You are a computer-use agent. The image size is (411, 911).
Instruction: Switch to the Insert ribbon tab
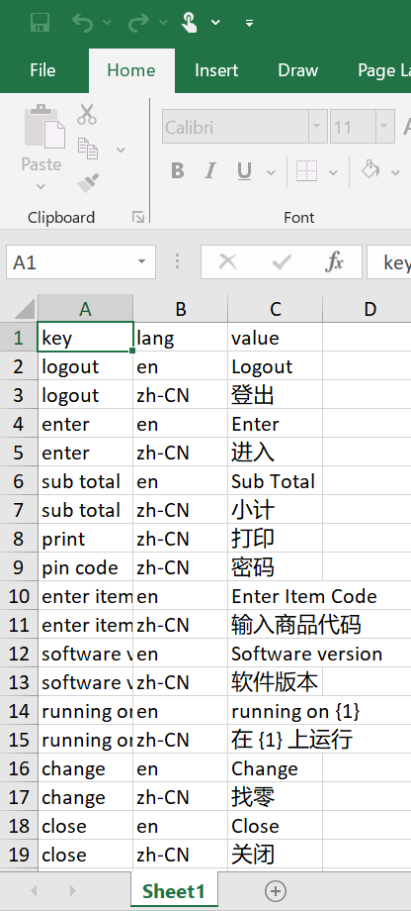point(216,71)
